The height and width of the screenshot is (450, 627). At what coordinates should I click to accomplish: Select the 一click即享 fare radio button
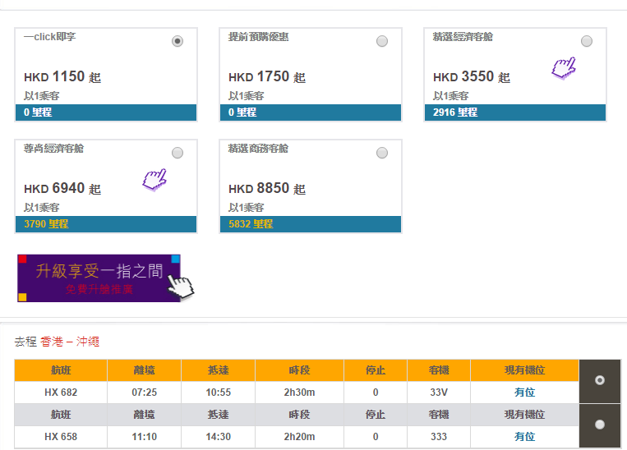[177, 41]
